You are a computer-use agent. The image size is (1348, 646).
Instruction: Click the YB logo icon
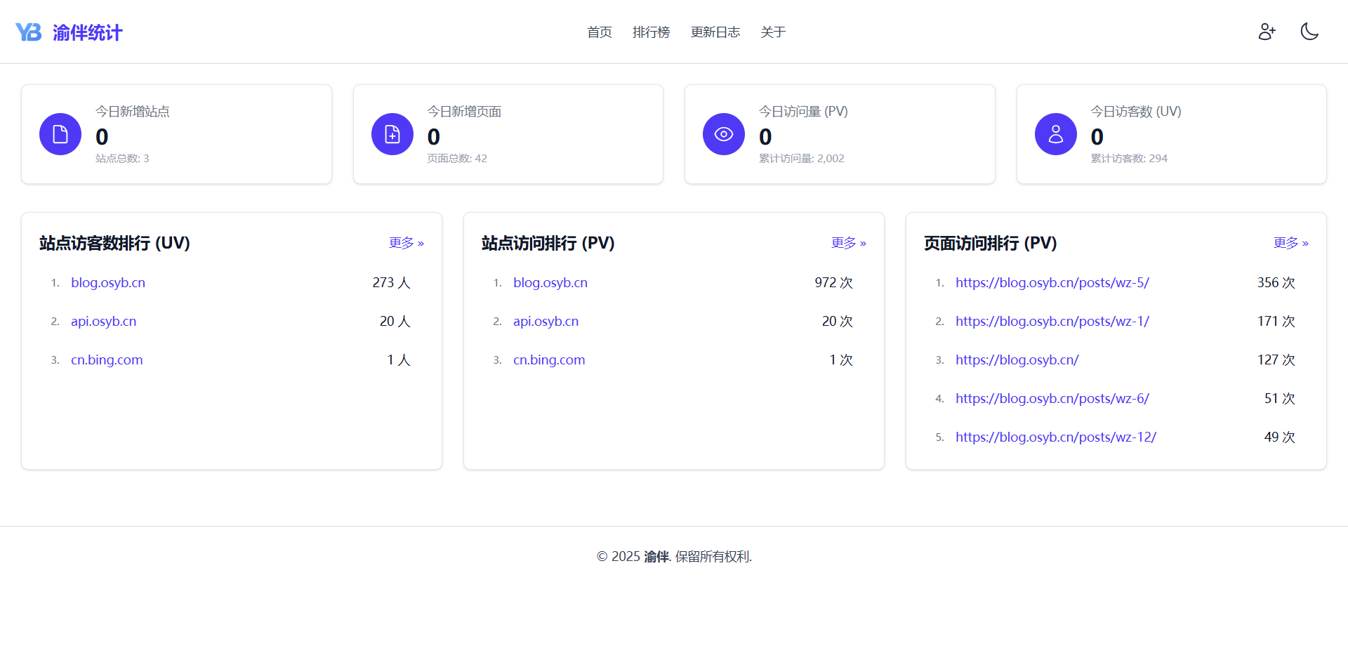29,32
